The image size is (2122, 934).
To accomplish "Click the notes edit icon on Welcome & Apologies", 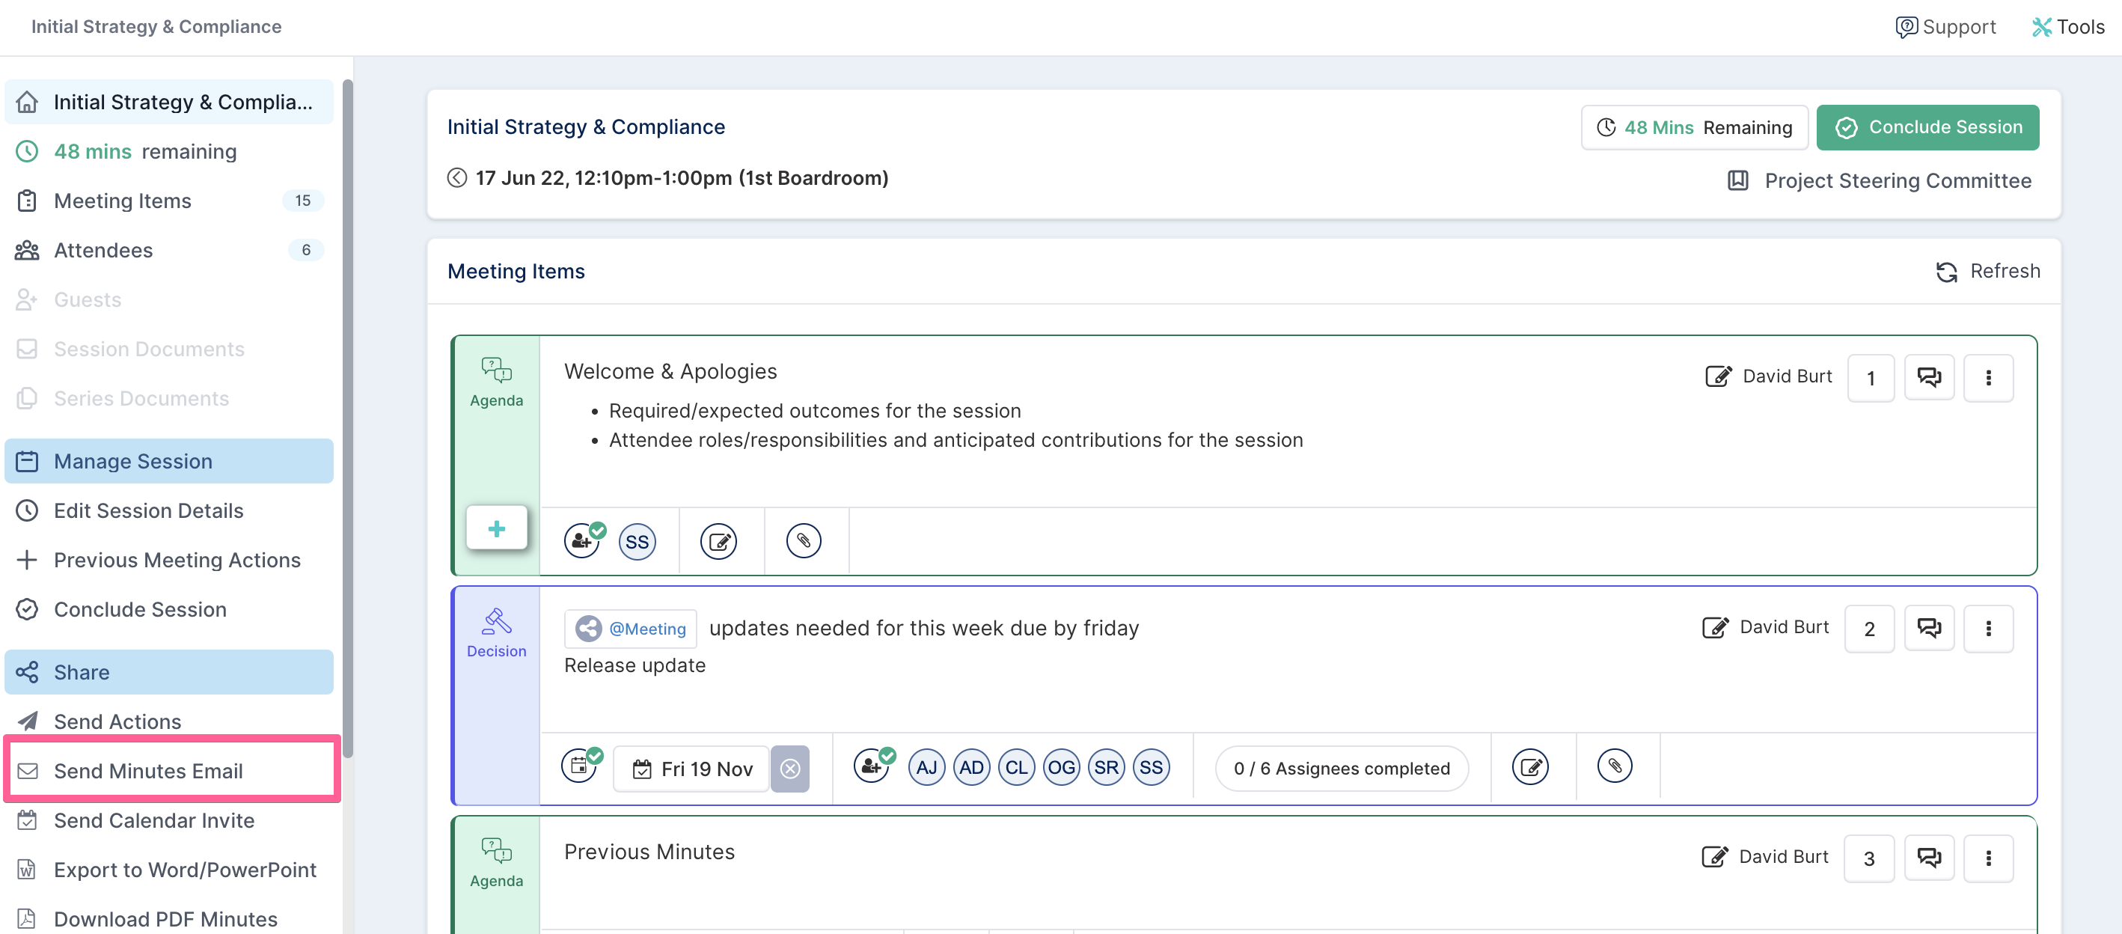I will (x=718, y=541).
